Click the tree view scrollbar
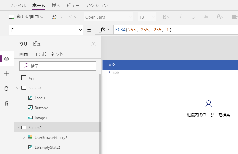 [x=100, y=114]
